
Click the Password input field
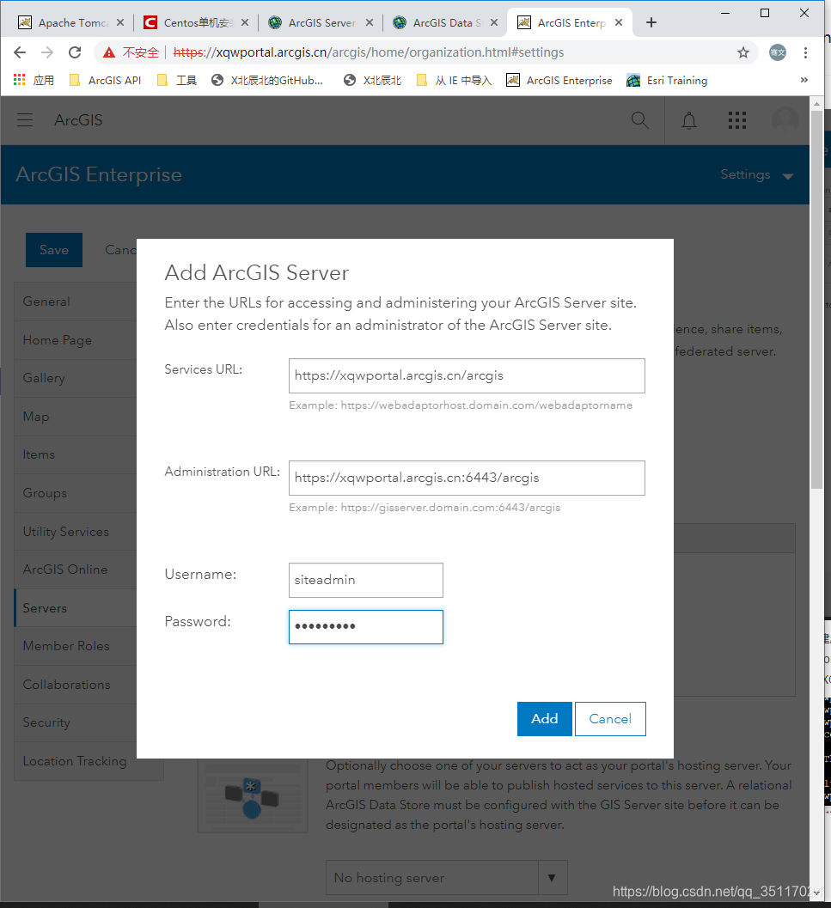[x=366, y=626]
